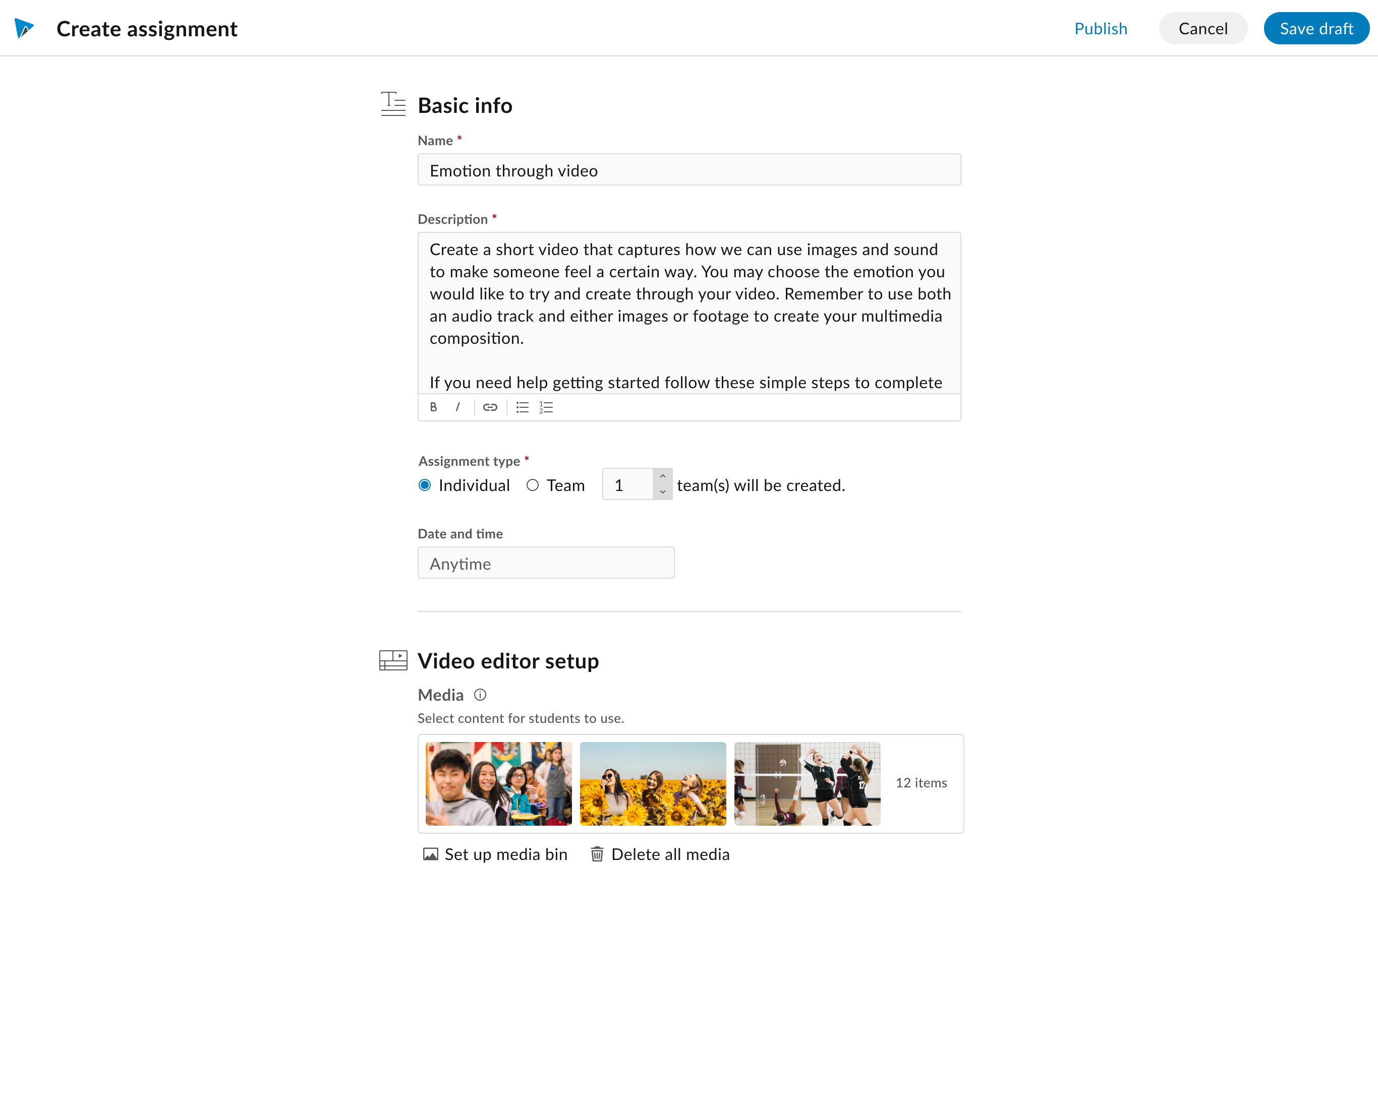Apply bulleted list formatting
The height and width of the screenshot is (1110, 1378).
523,407
